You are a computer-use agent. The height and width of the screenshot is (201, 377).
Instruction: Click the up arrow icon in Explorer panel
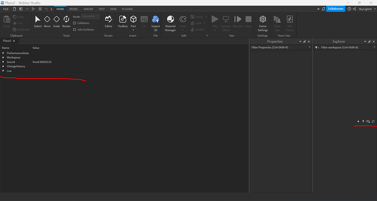[363, 121]
